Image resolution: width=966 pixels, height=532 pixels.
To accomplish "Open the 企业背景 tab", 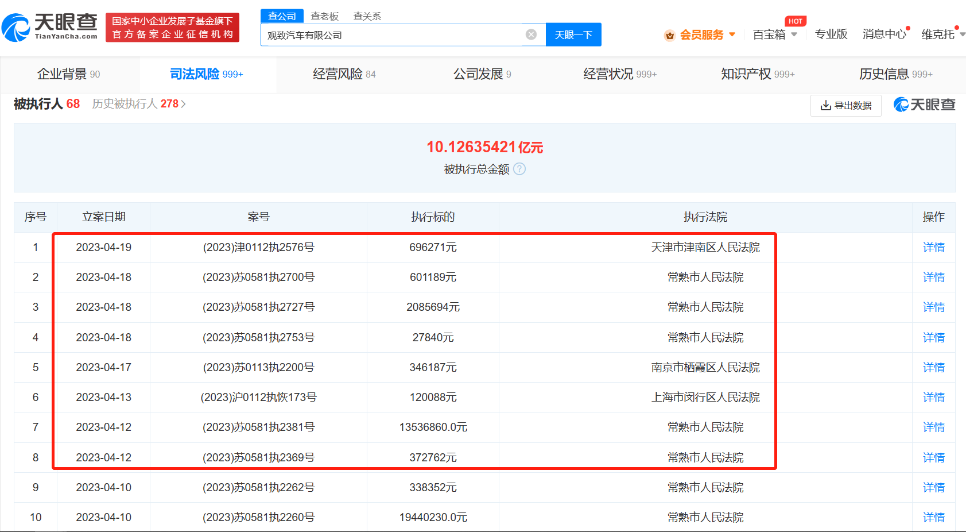I will (69, 74).
